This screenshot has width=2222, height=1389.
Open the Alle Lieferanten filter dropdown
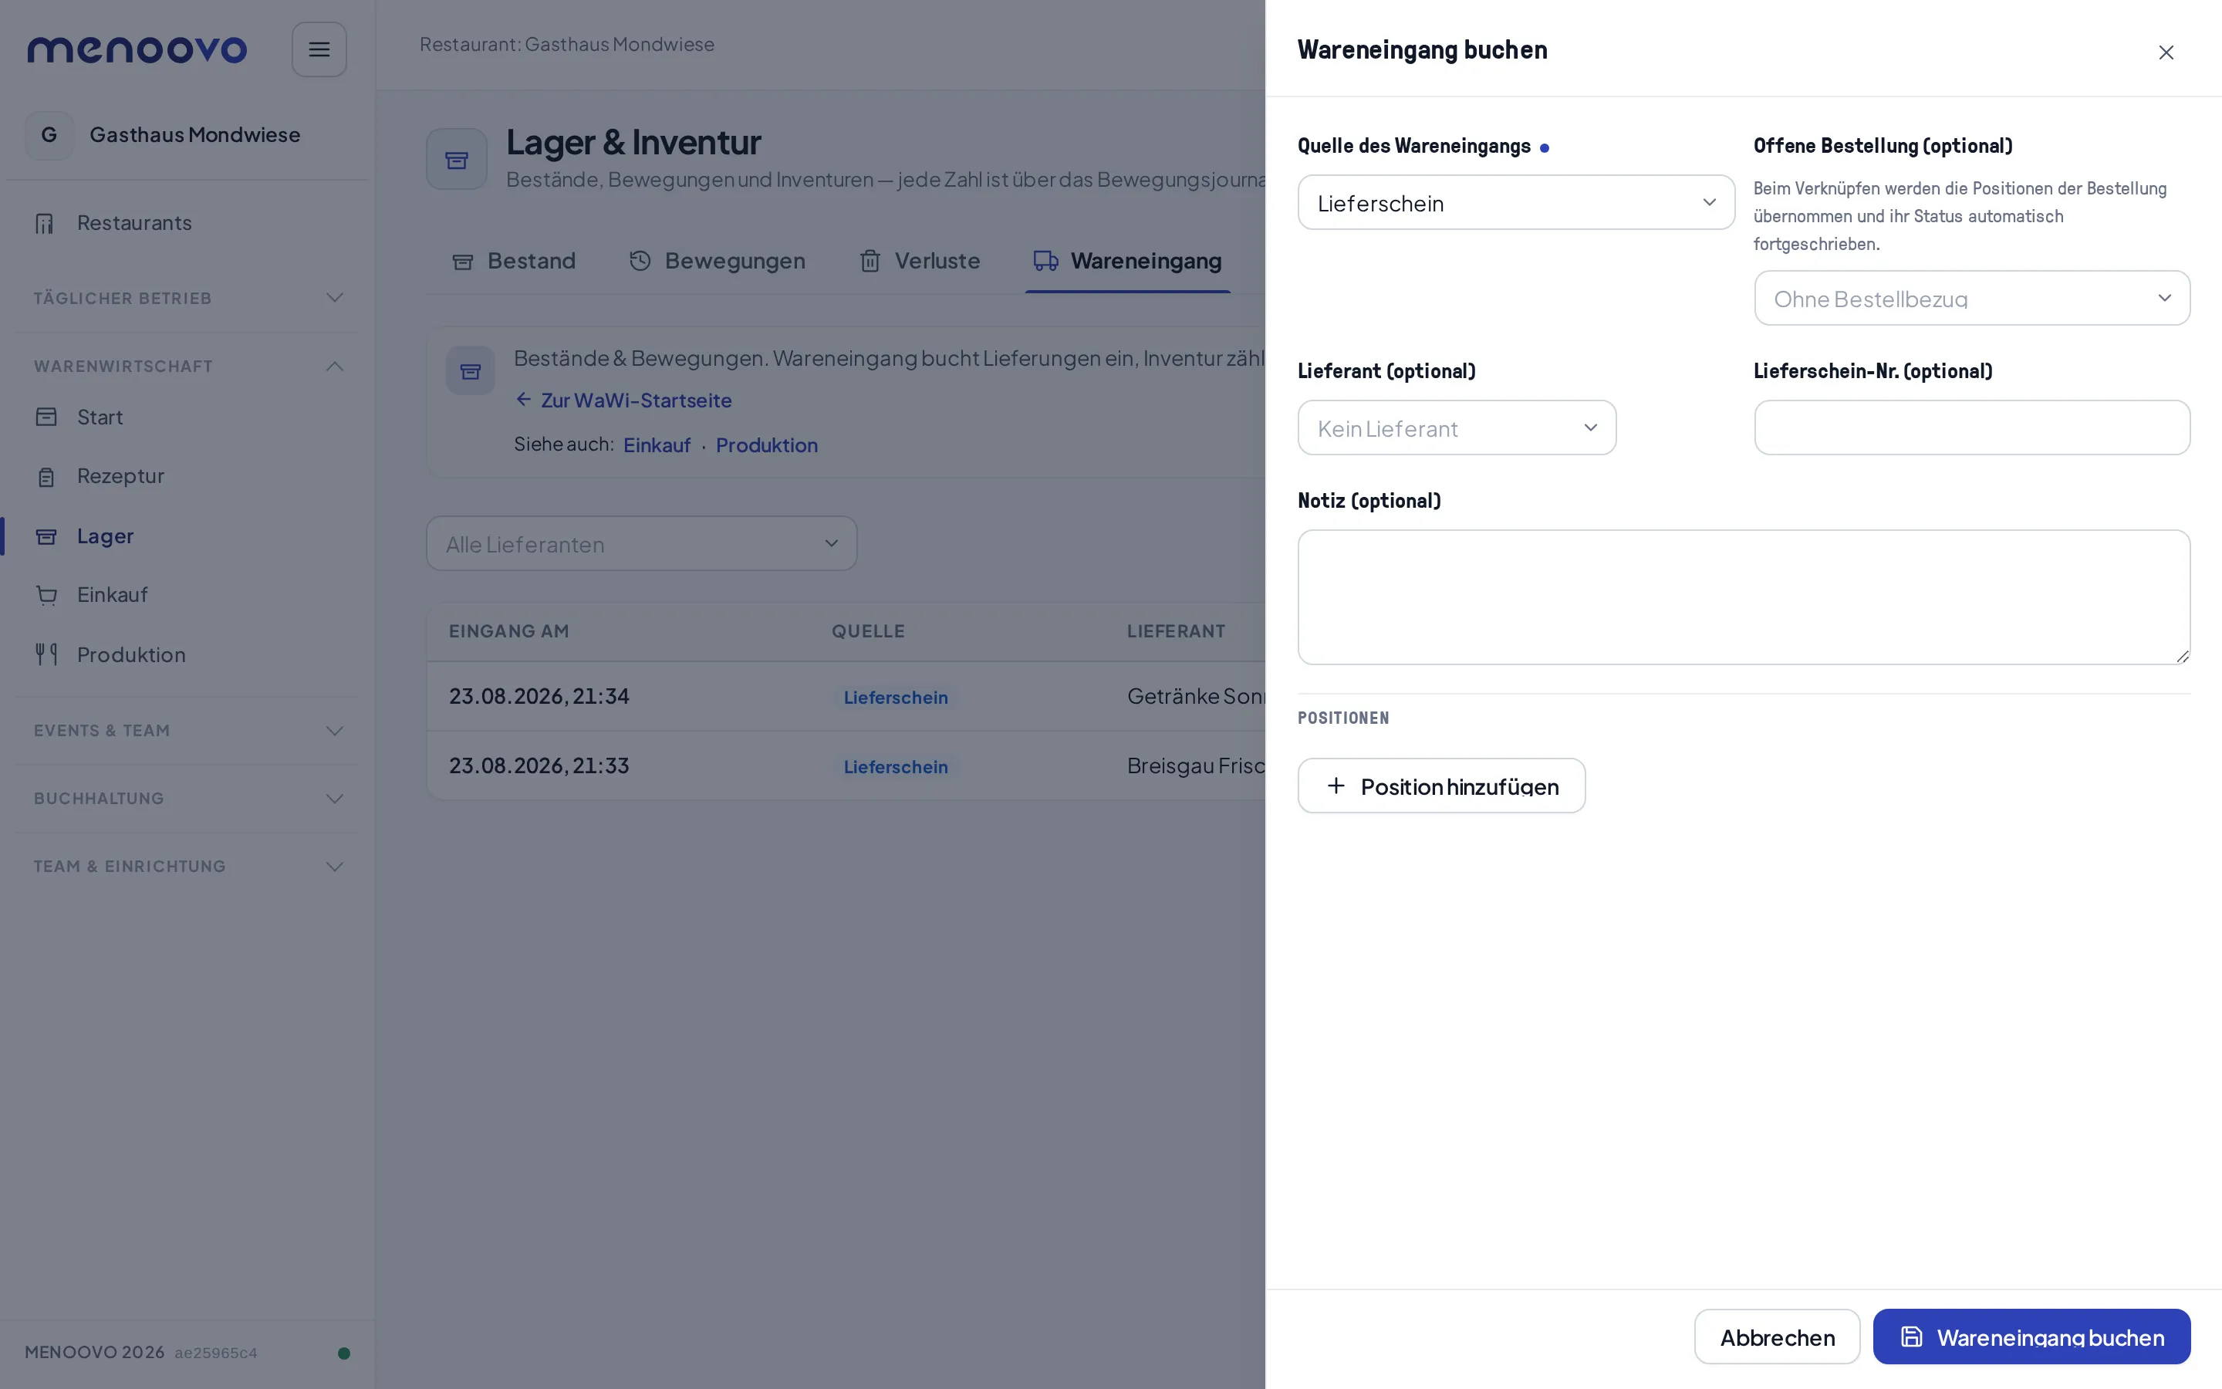click(641, 544)
